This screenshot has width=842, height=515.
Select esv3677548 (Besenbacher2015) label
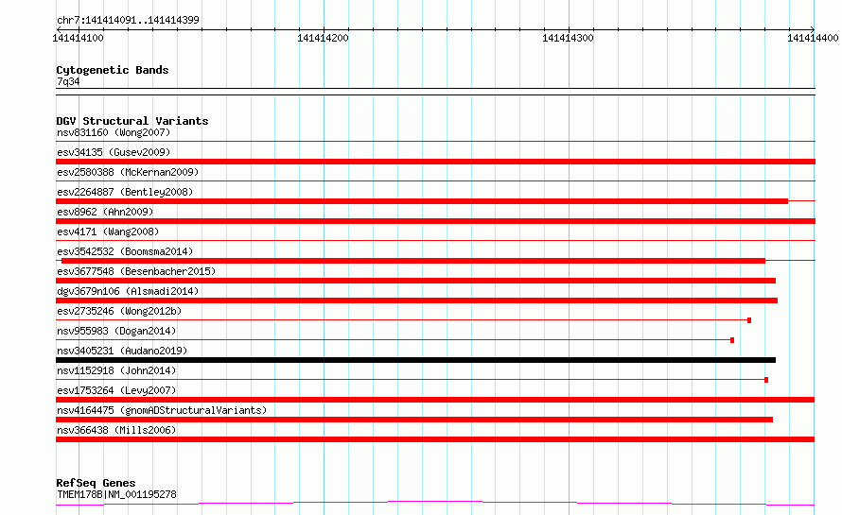[x=136, y=271]
